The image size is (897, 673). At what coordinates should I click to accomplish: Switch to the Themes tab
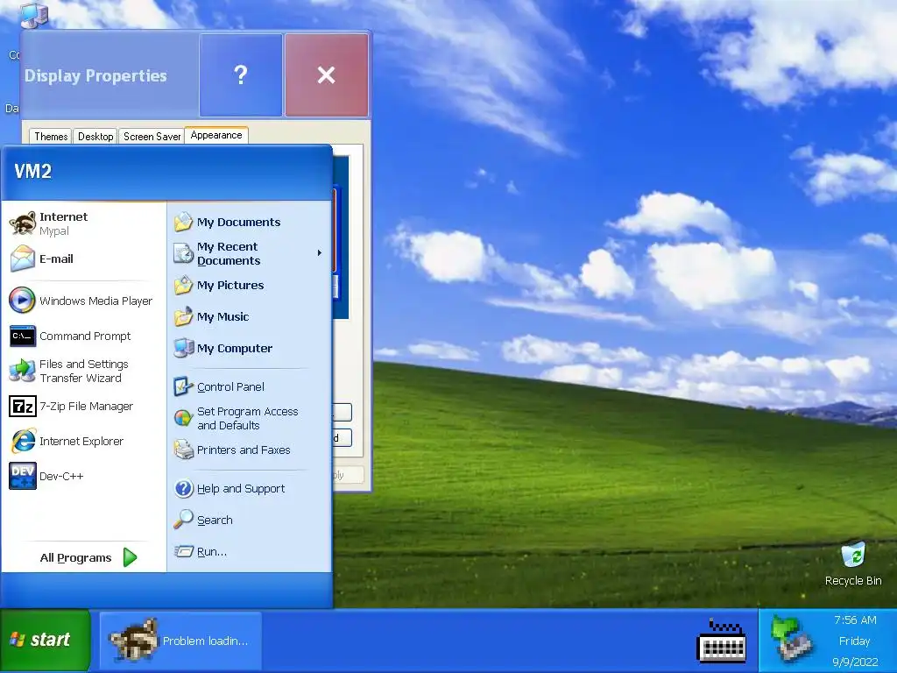[x=51, y=136]
